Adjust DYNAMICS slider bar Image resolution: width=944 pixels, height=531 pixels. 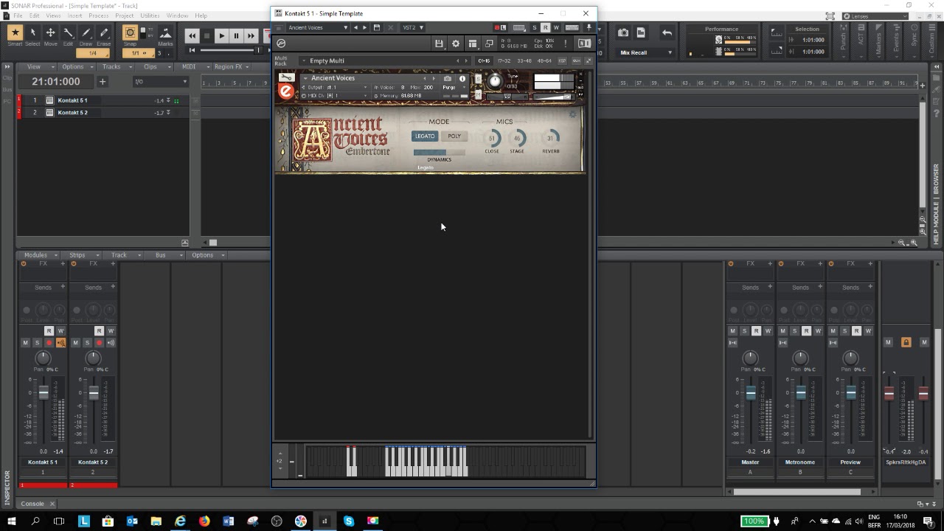(439, 153)
